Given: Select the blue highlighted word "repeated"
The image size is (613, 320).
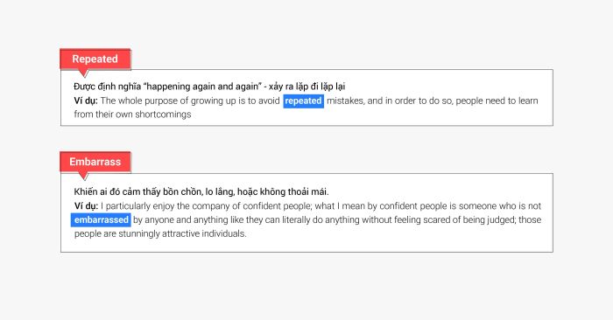Looking at the screenshot, I should click(303, 101).
